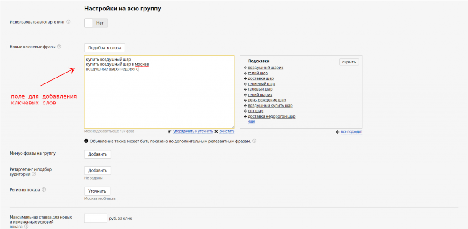Add suggestion день рождение шар
The image size is (468, 229).
pos(266,100)
